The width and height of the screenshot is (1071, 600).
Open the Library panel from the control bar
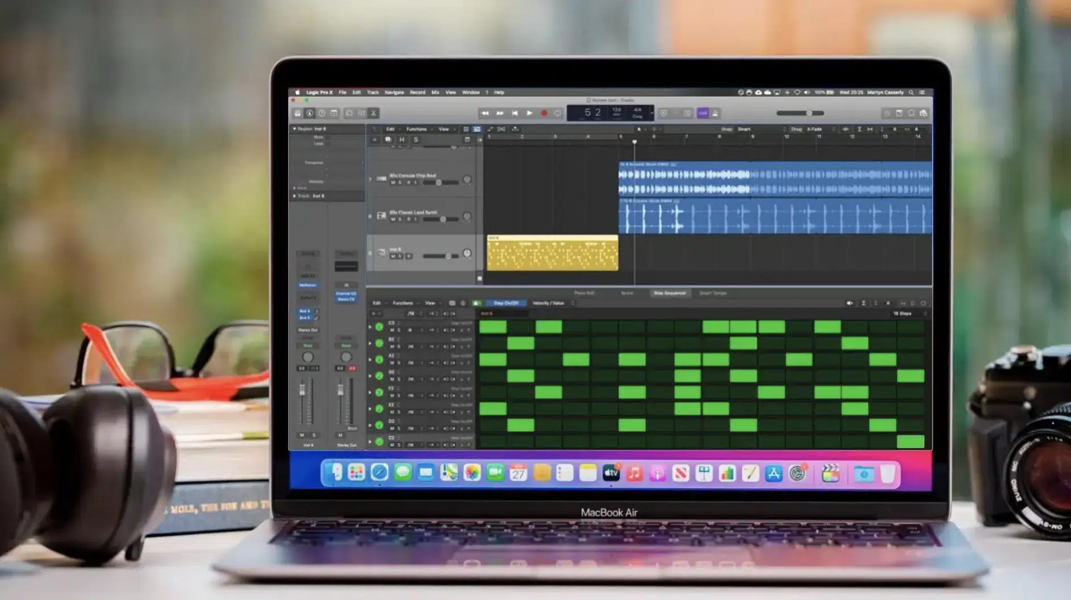297,113
